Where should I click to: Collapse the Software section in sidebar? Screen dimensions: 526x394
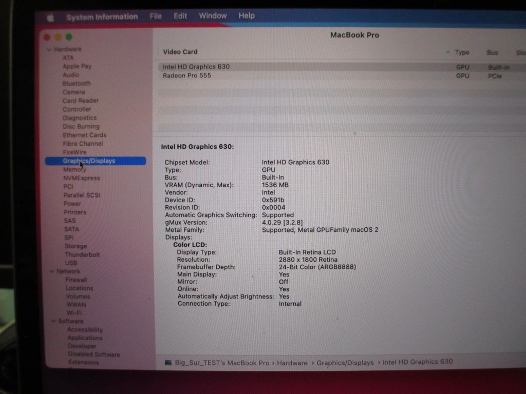point(53,321)
